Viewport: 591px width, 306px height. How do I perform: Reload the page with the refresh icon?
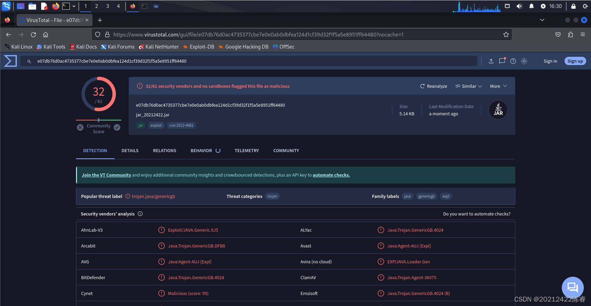click(x=33, y=34)
